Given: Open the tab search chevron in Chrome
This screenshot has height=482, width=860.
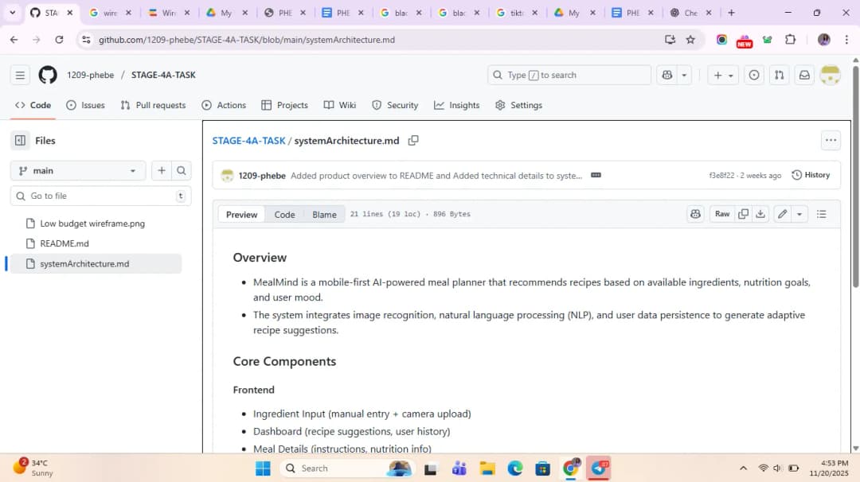Looking at the screenshot, I should click(12, 13).
